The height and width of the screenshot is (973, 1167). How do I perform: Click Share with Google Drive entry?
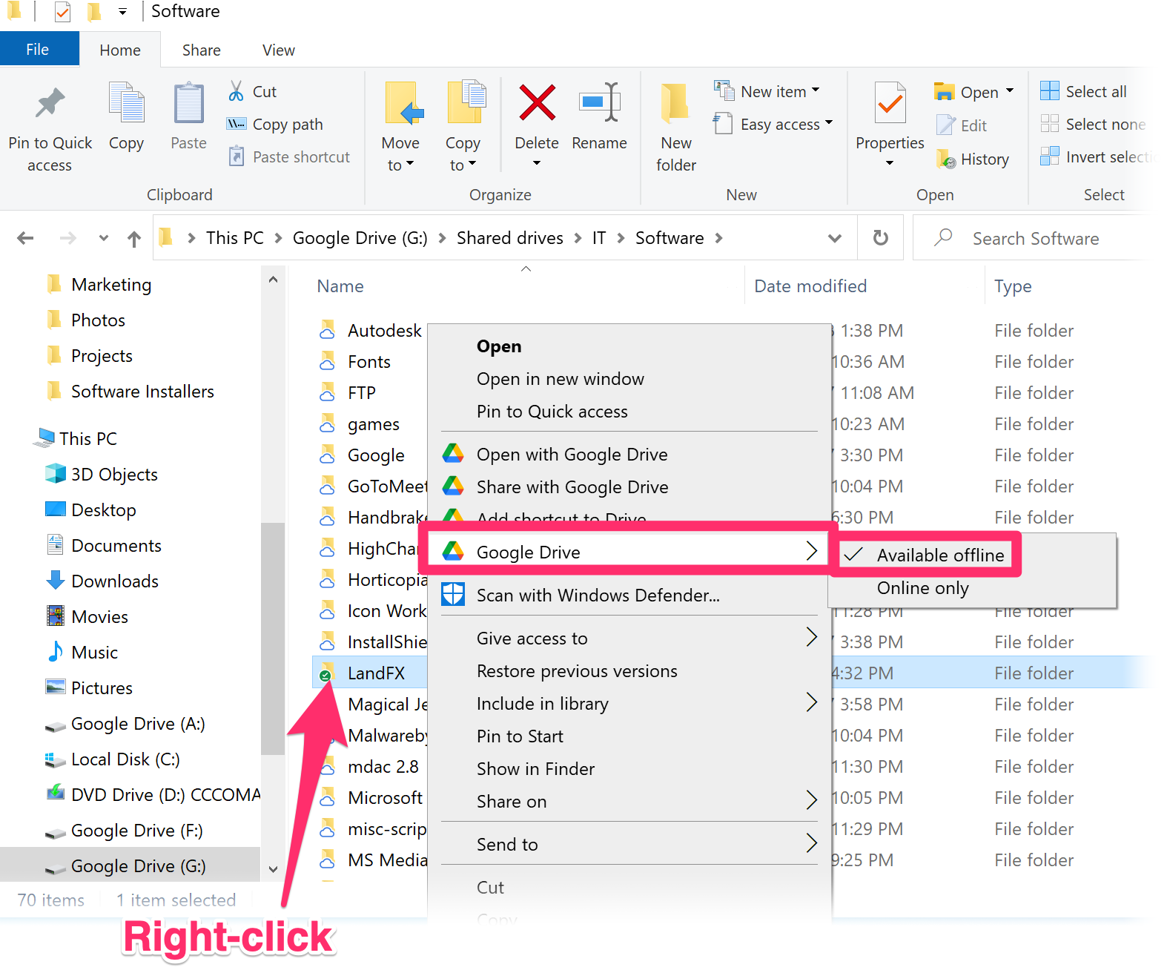pos(572,487)
